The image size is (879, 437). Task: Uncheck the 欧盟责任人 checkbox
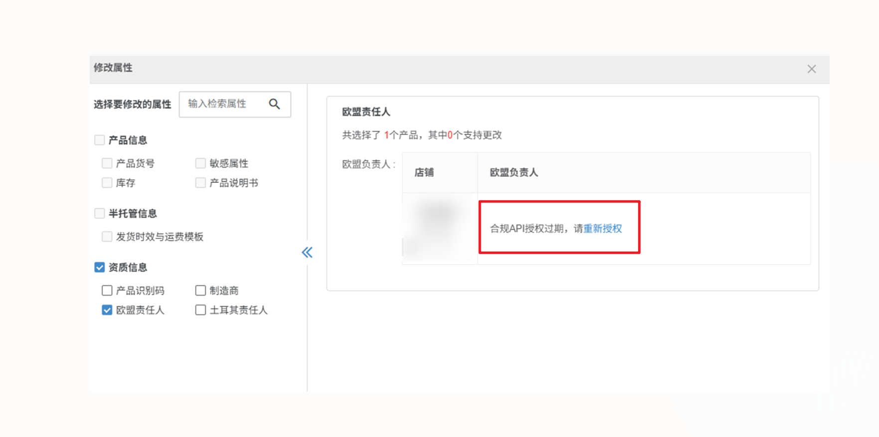coord(107,310)
